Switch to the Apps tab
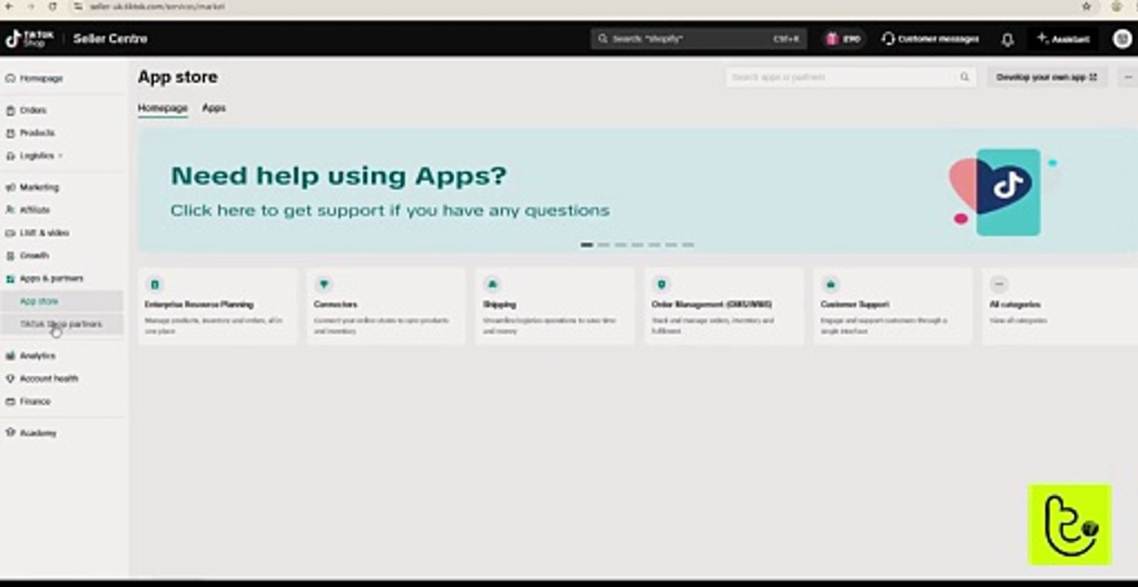Screen dimensions: 1138x587 (x=214, y=108)
